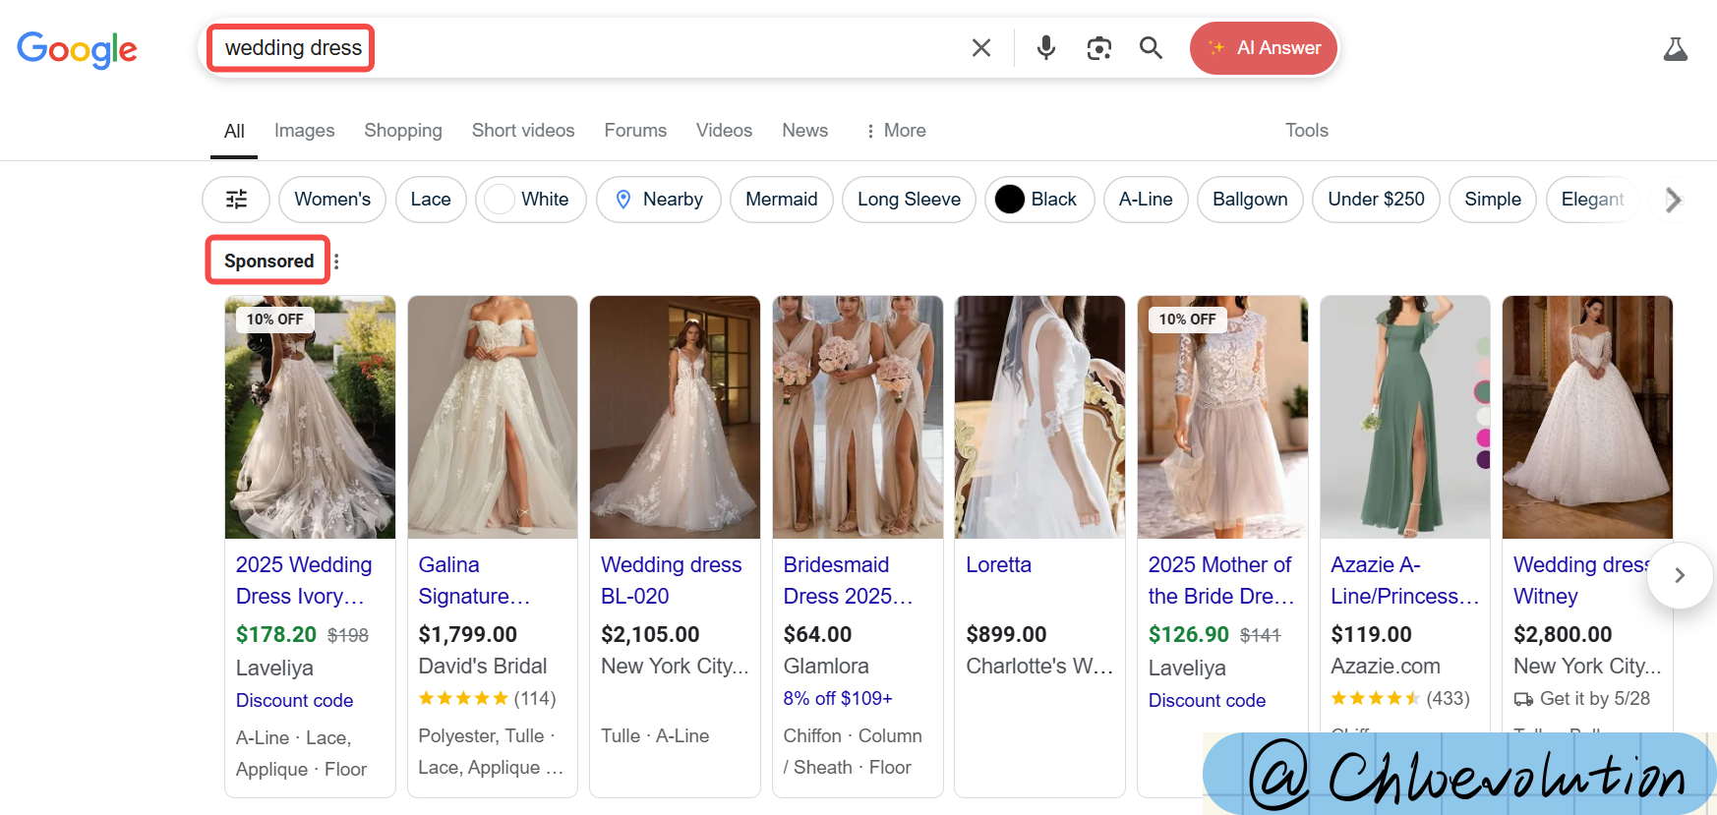Image resolution: width=1717 pixels, height=815 pixels.
Task: Open the Mother of the Bride dress image
Action: [x=1222, y=417]
